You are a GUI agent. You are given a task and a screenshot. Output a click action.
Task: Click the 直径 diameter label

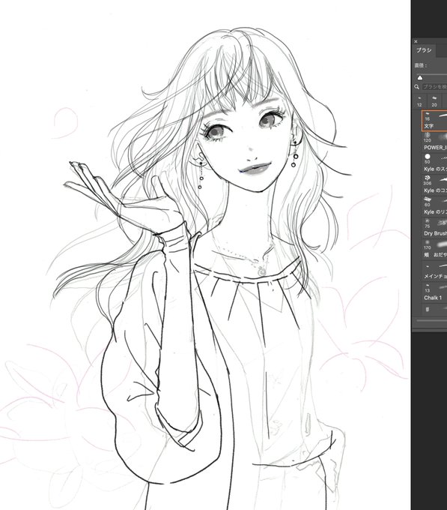420,65
